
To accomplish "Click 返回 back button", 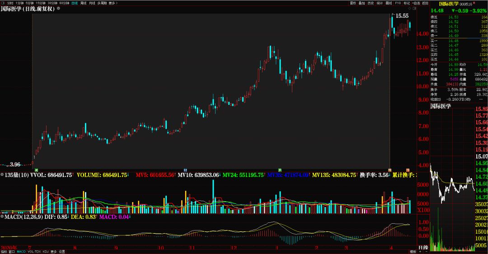I will [425, 3].
